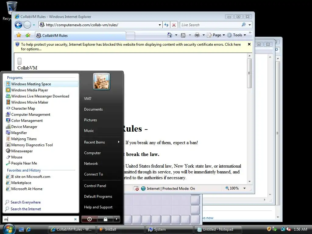Click the power sleep button
This screenshot has height=234, width=312.
(x=89, y=219)
